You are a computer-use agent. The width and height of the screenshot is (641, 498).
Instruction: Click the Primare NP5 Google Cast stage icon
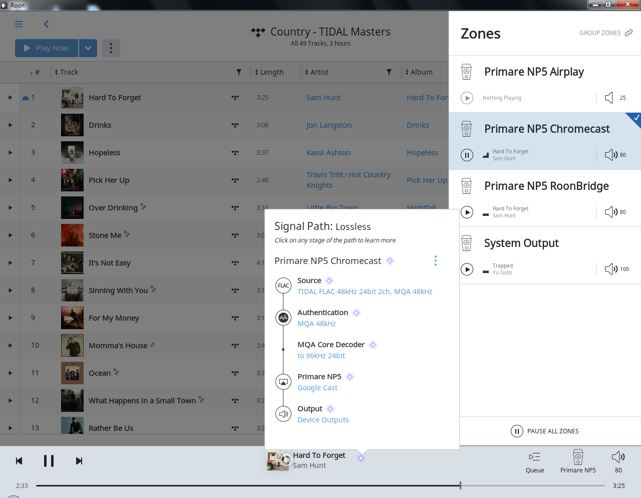283,382
